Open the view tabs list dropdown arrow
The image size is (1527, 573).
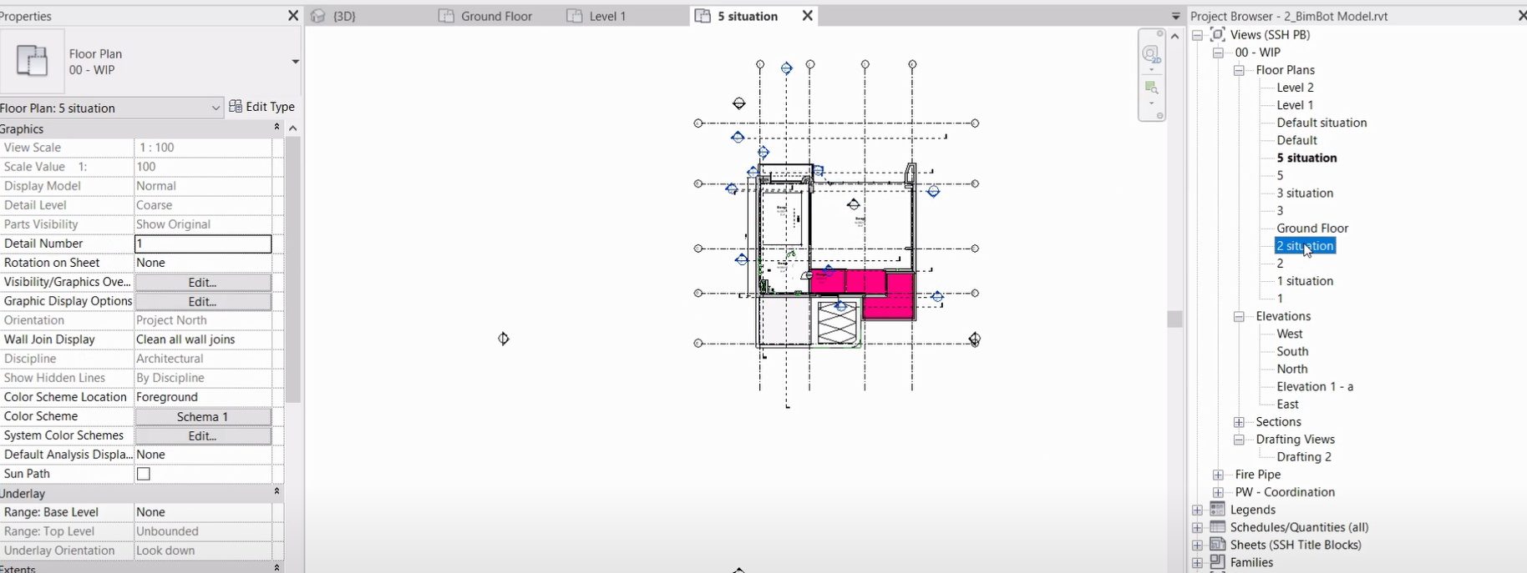point(1175,17)
